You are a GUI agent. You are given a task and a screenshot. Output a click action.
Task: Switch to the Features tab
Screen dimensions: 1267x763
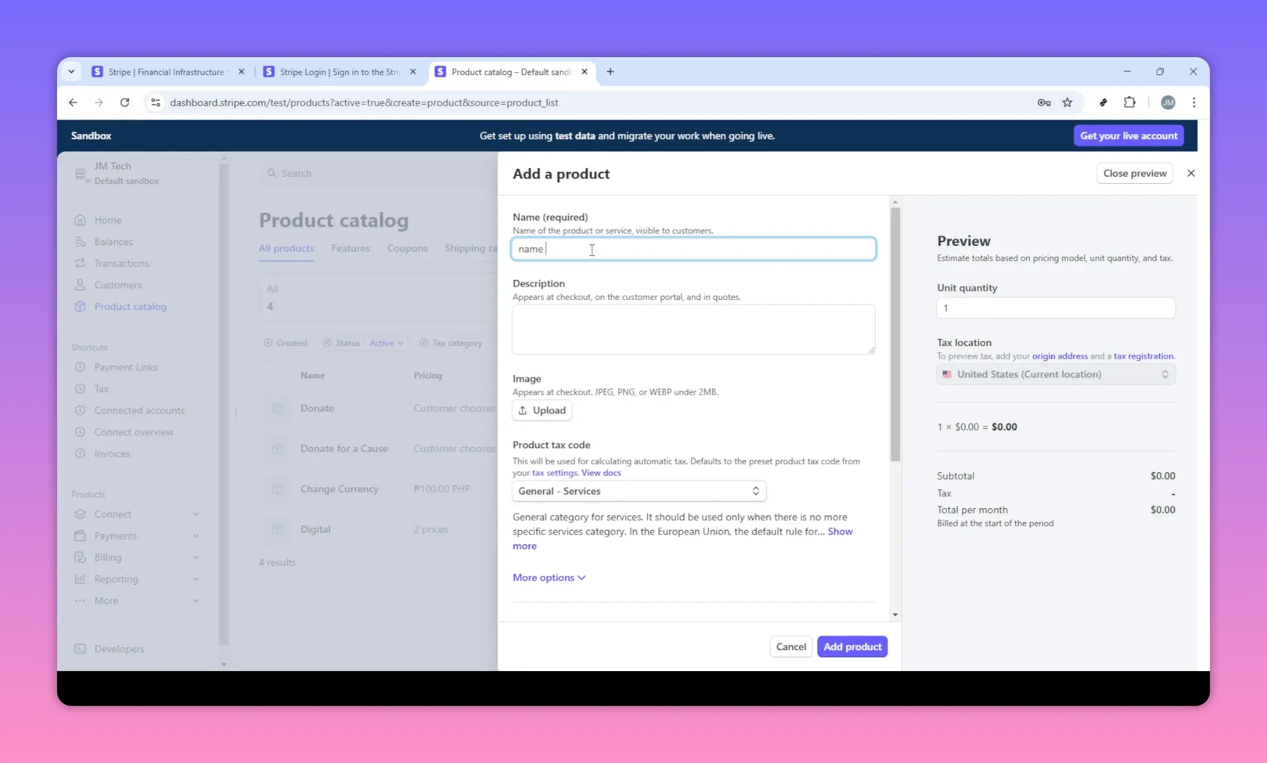pos(351,248)
